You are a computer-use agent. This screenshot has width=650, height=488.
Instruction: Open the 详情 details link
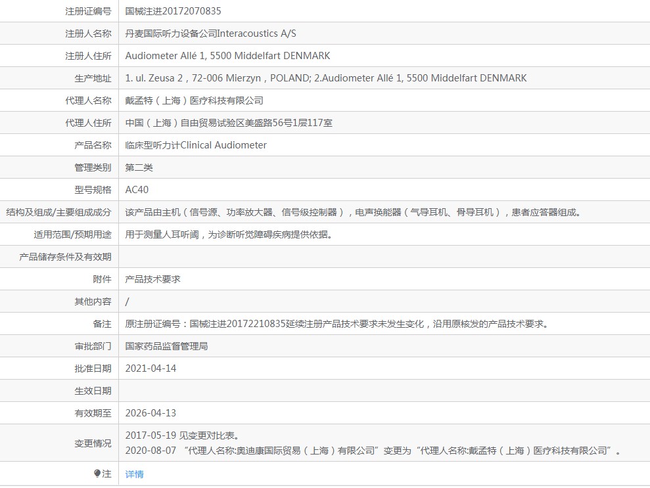point(134,474)
